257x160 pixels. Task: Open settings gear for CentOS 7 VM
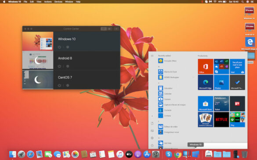pos(68,85)
